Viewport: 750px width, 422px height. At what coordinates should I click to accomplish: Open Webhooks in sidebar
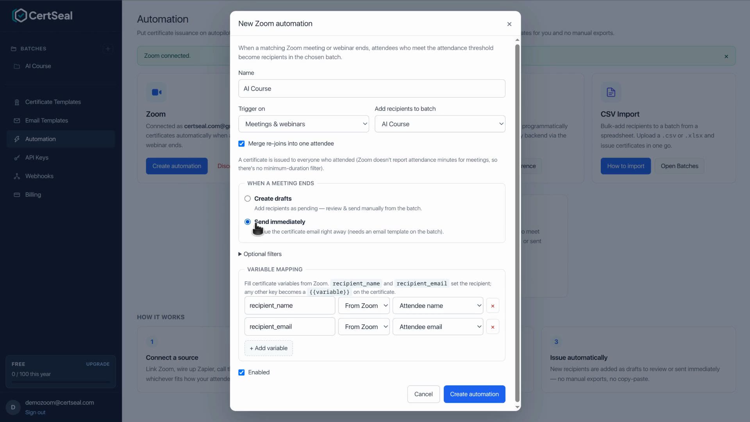(x=61, y=176)
